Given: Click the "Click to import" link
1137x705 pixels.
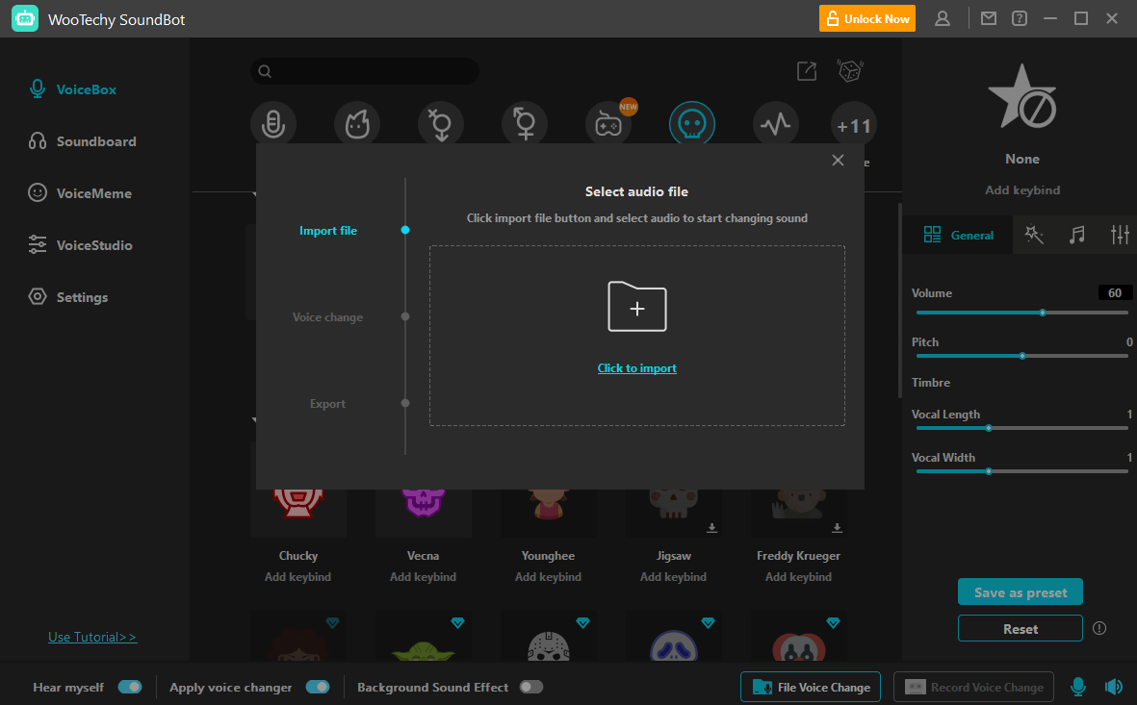Looking at the screenshot, I should click(x=636, y=368).
